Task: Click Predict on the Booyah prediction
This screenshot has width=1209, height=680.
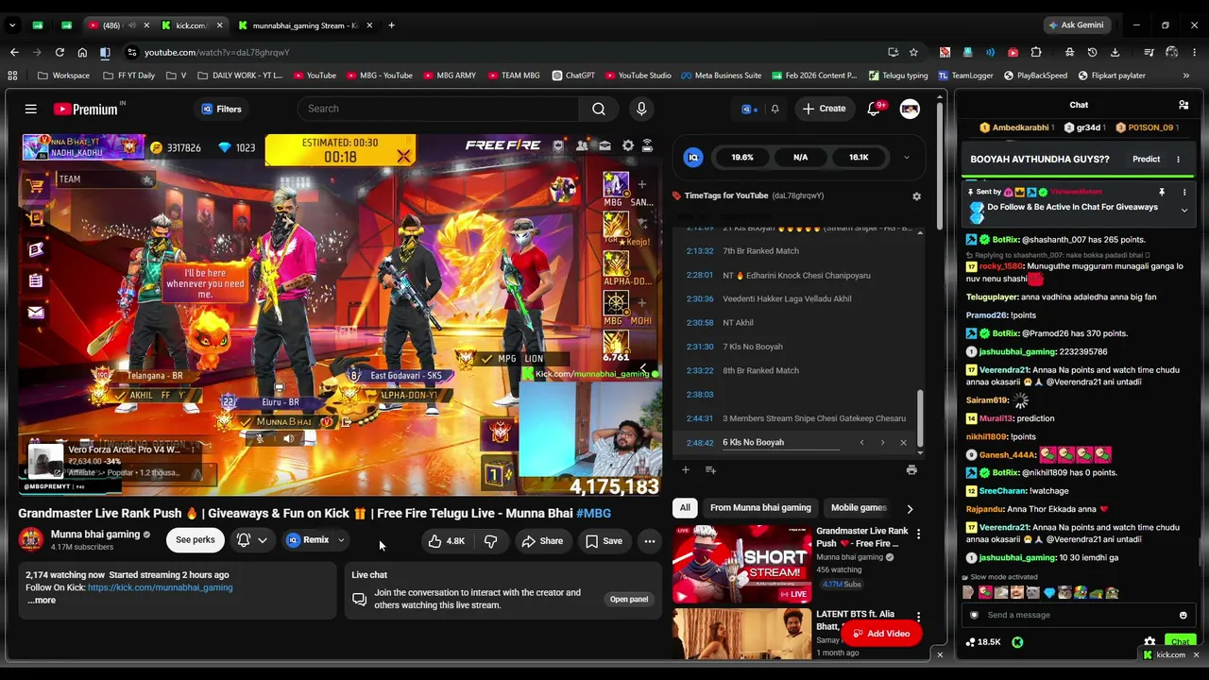Action: pyautogui.click(x=1146, y=160)
